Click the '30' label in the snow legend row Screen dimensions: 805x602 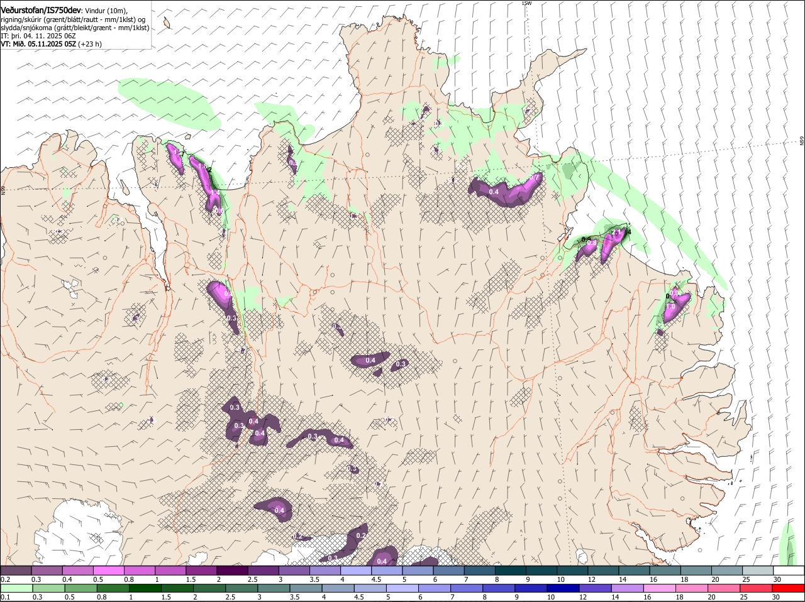(778, 579)
